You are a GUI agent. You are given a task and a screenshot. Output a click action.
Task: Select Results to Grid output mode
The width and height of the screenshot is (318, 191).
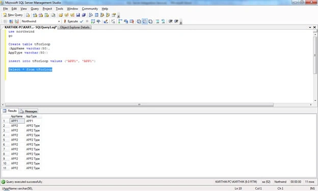pyautogui.click(x=145, y=21)
